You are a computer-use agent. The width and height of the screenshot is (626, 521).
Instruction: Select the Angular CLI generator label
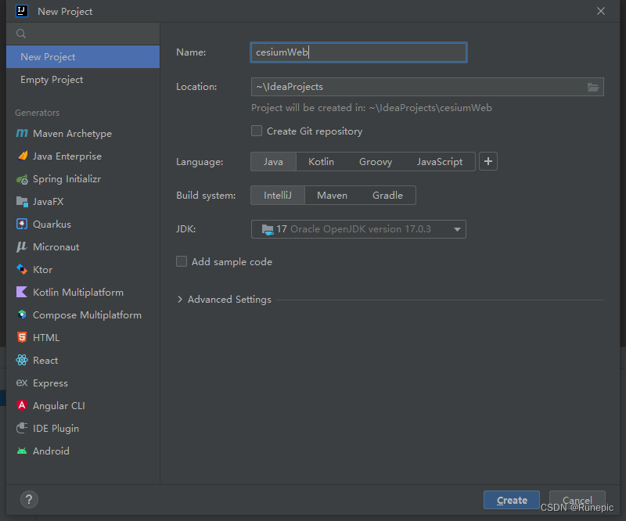click(x=59, y=406)
